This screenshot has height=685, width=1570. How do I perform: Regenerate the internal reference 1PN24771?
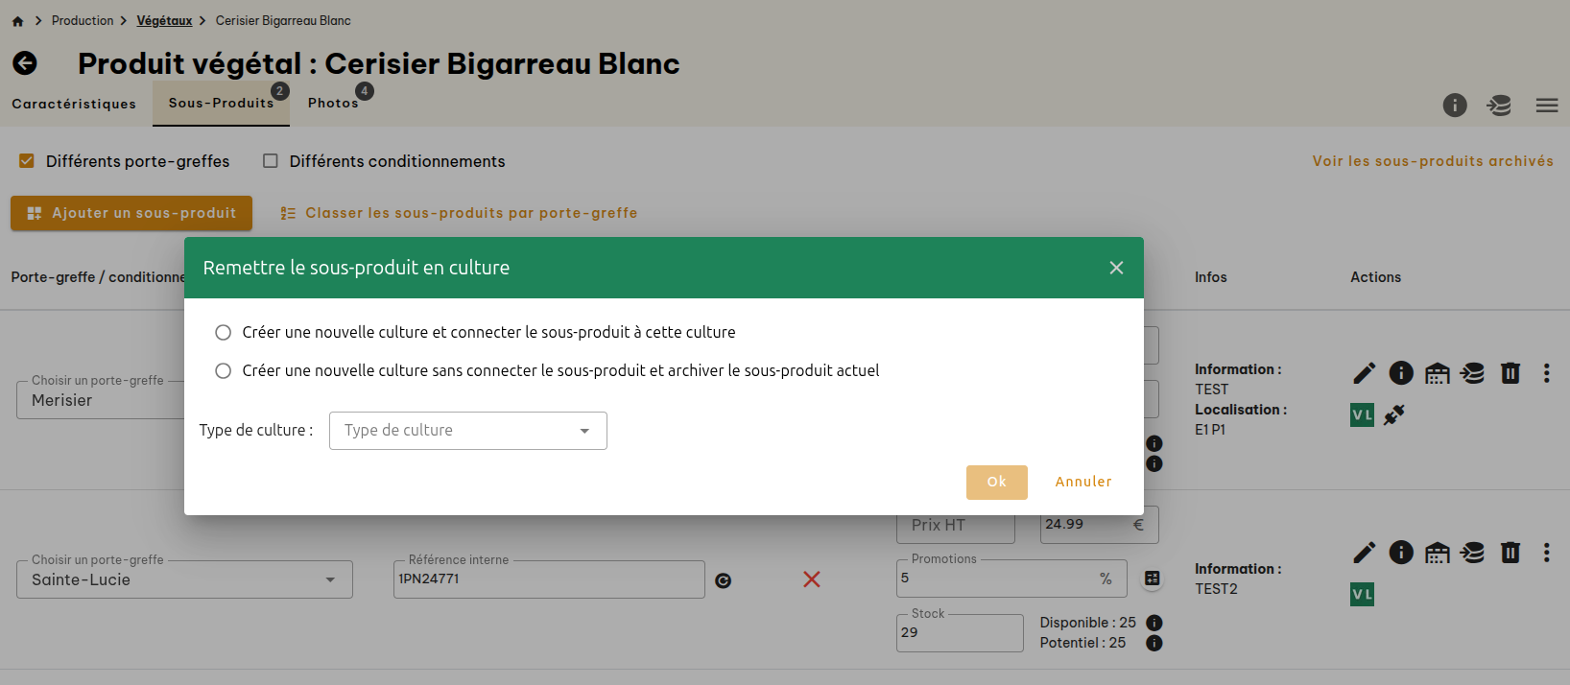pos(724,580)
